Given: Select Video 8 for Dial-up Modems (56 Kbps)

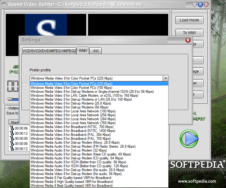Looking at the screenshot, I should pyautogui.click(x=99, y=107).
